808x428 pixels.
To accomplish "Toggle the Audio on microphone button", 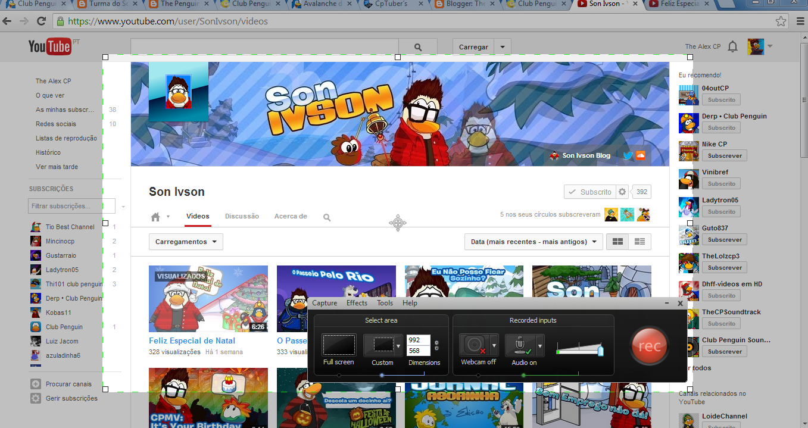I will click(520, 345).
